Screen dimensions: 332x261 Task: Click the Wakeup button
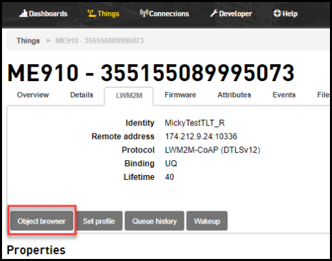(x=207, y=221)
